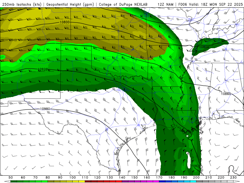Click 'F006 Valid: 18Z MON SEP 22 2025'
This screenshot has height=183, width=244.
pos(210,4)
